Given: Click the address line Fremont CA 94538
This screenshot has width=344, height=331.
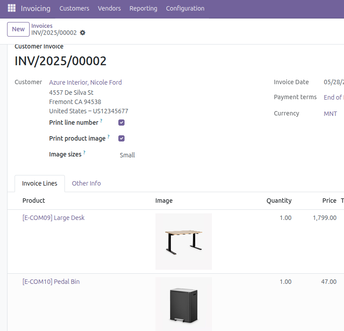Looking at the screenshot, I should [75, 102].
